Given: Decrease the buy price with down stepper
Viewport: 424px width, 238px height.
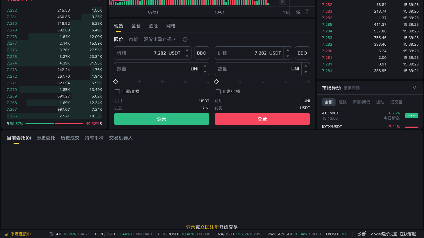Looking at the screenshot, I should pos(187,56).
